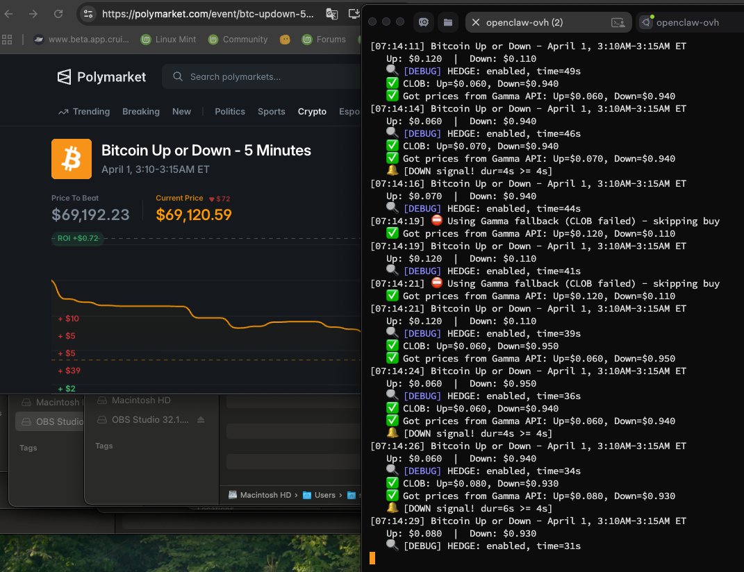Open www.beta.app.crui... bookmark
The image size is (744, 572).
81,40
